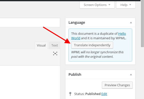
Task: Toggle distraction-free writing mode icon
Action: [55, 53]
